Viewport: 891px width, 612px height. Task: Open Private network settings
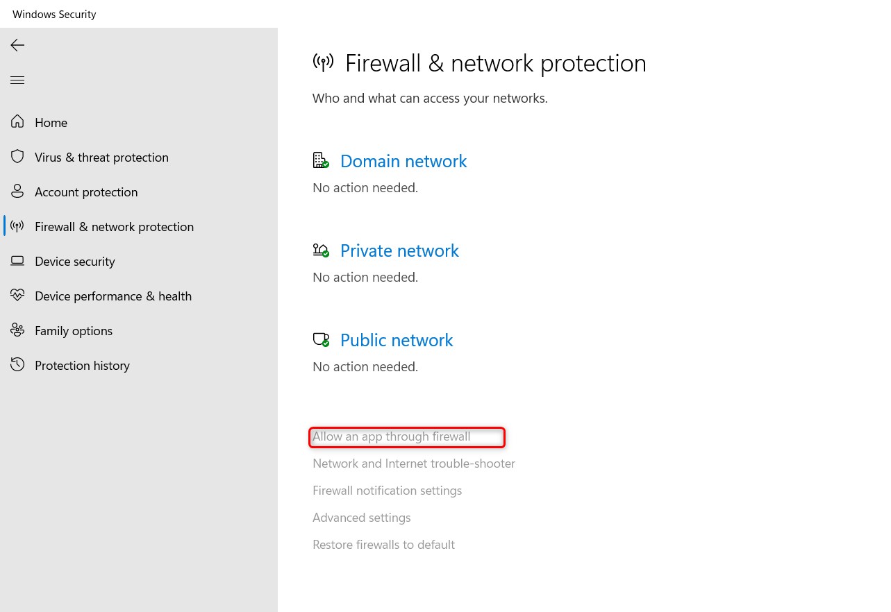tap(399, 250)
